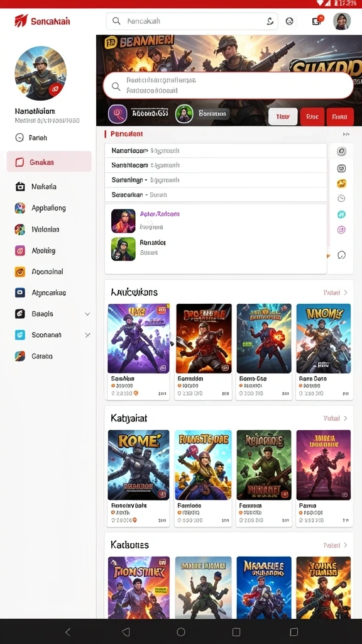Tap the circular home button in nav bar

click(x=180, y=631)
